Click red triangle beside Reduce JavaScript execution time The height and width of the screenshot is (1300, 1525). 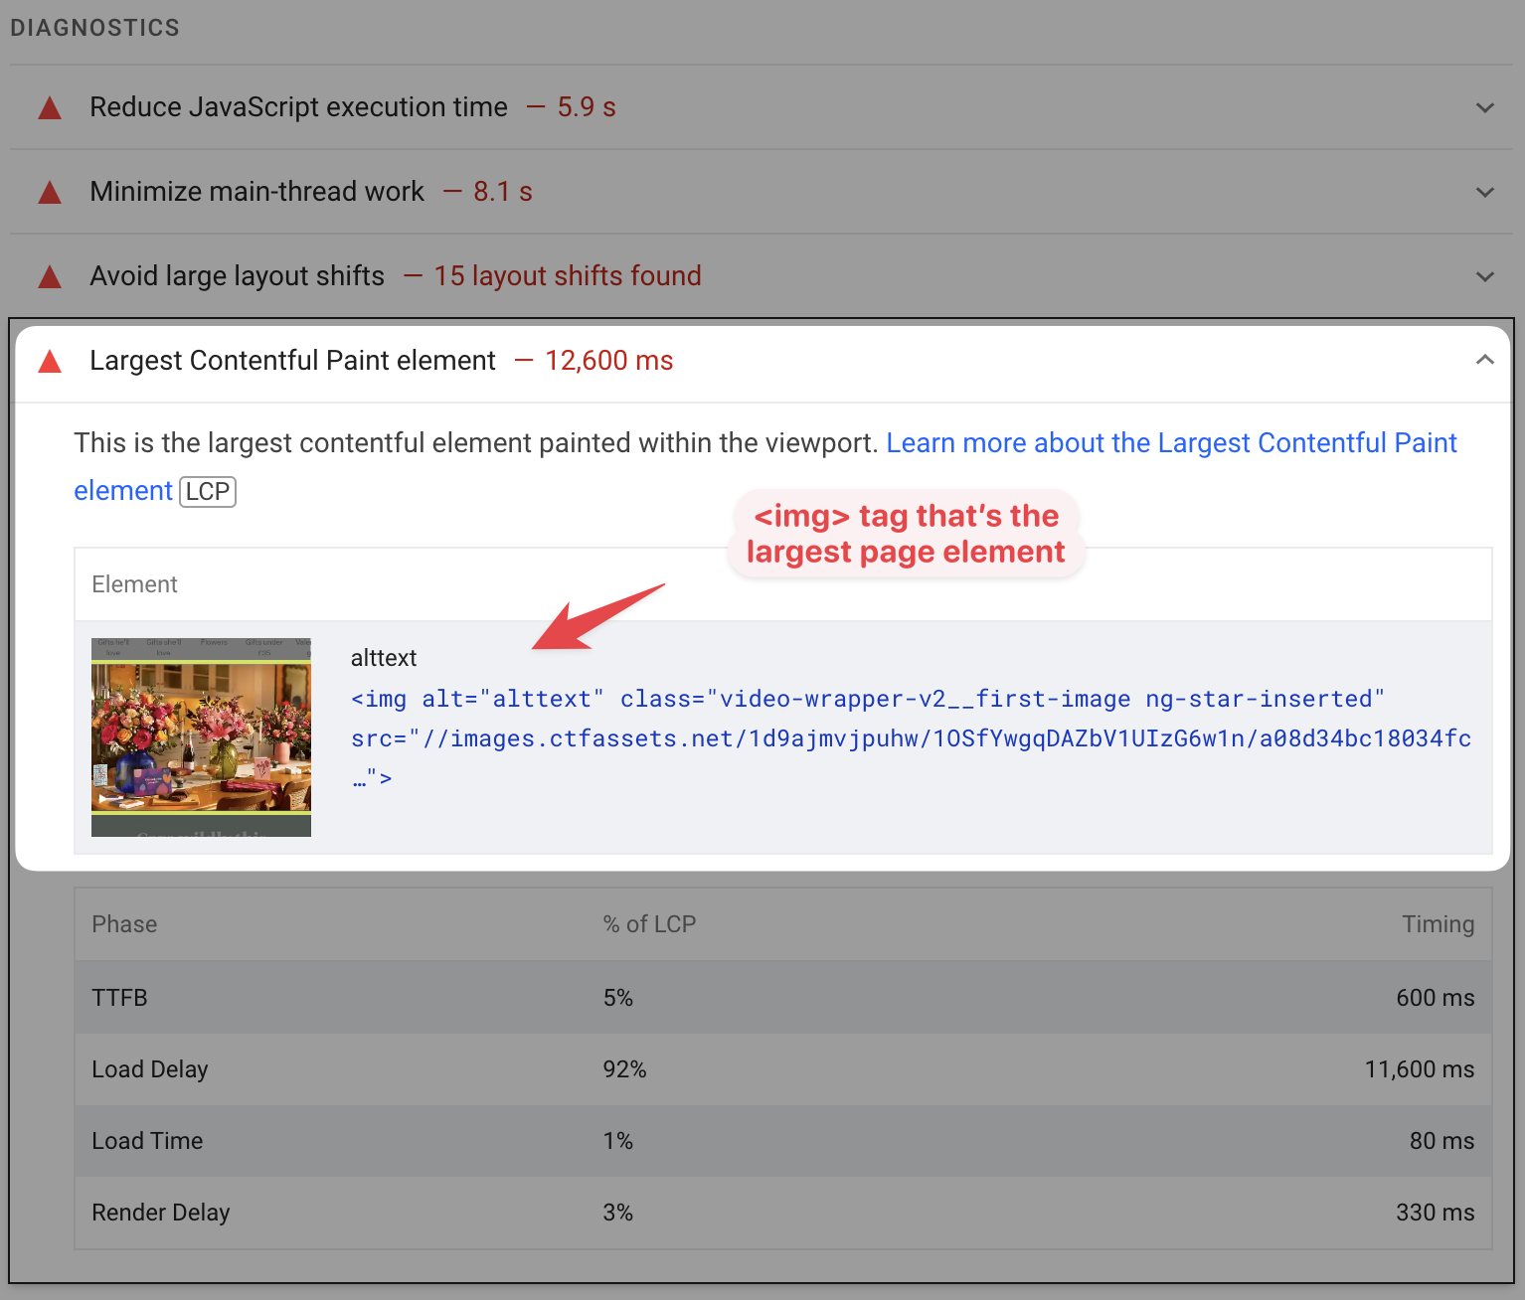[50, 107]
